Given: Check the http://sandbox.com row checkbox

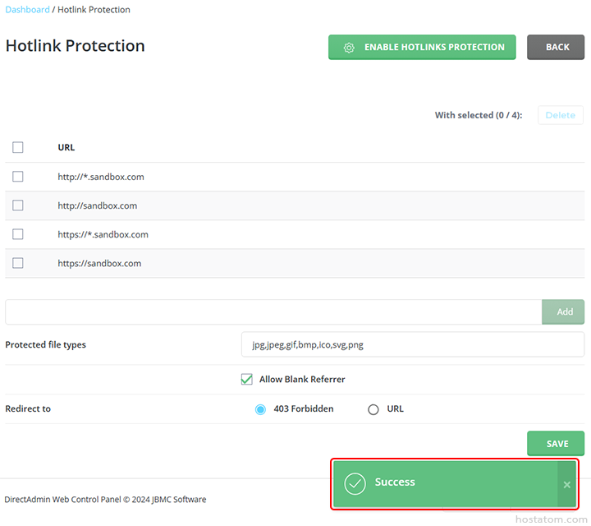Looking at the screenshot, I should pos(18,205).
